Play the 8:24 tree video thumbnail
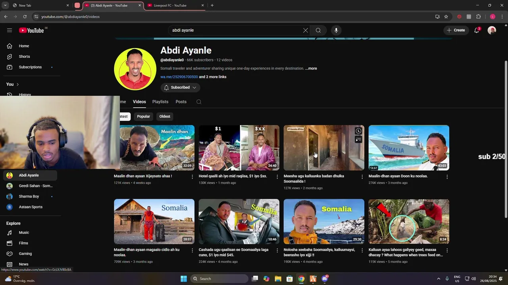 409,221
